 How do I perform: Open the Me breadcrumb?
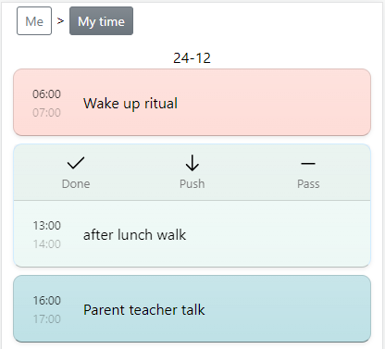coord(34,21)
